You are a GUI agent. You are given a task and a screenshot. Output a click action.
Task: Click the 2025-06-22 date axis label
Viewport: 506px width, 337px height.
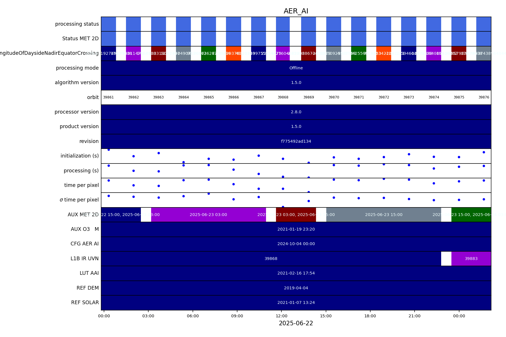pos(296,323)
